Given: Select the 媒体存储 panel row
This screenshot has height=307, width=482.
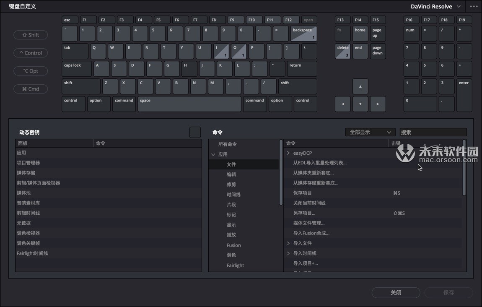Looking at the screenshot, I should [x=109, y=173].
